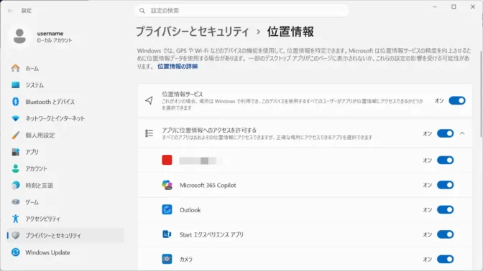The width and height of the screenshot is (483, 271).
Task: Disable location access for Outlook
Action: click(445, 210)
